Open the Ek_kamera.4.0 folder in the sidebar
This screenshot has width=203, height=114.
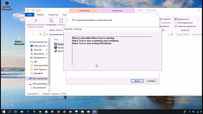point(38,88)
